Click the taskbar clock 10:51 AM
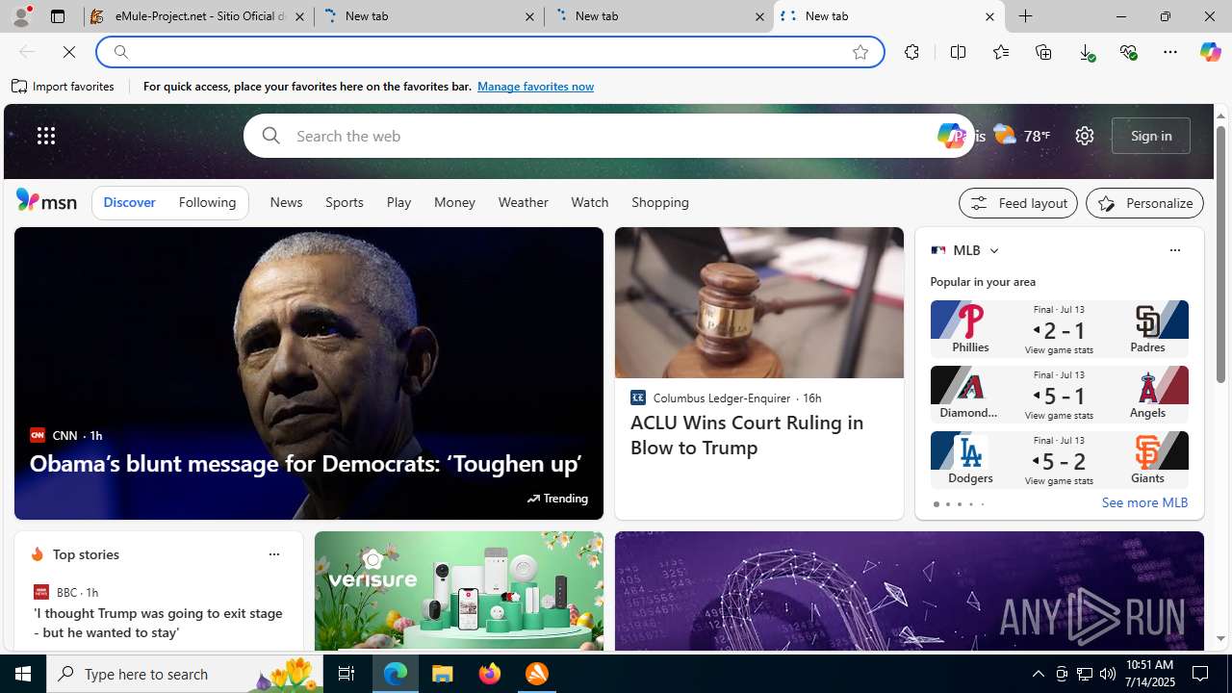 click(x=1149, y=673)
